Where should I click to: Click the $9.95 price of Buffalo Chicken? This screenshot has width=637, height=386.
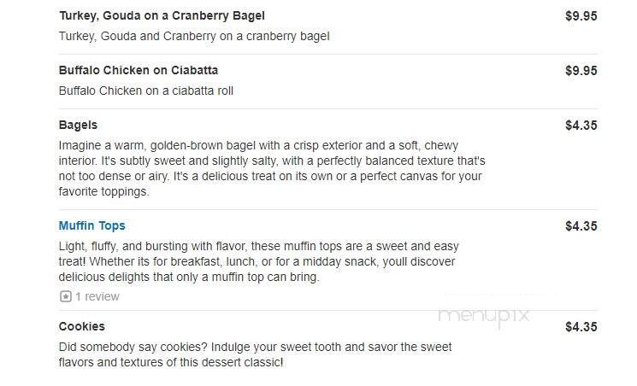coord(581,71)
